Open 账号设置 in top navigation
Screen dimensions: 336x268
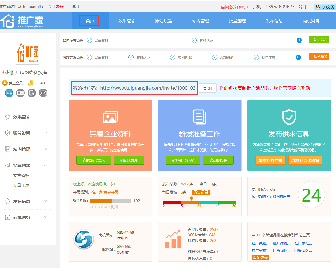pos(164,21)
